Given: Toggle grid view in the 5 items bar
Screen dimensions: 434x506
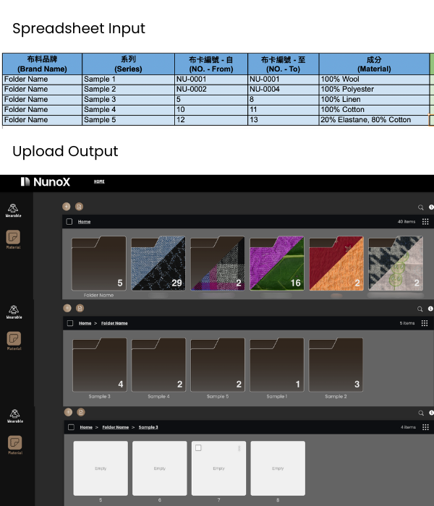Looking at the screenshot, I should 425,323.
